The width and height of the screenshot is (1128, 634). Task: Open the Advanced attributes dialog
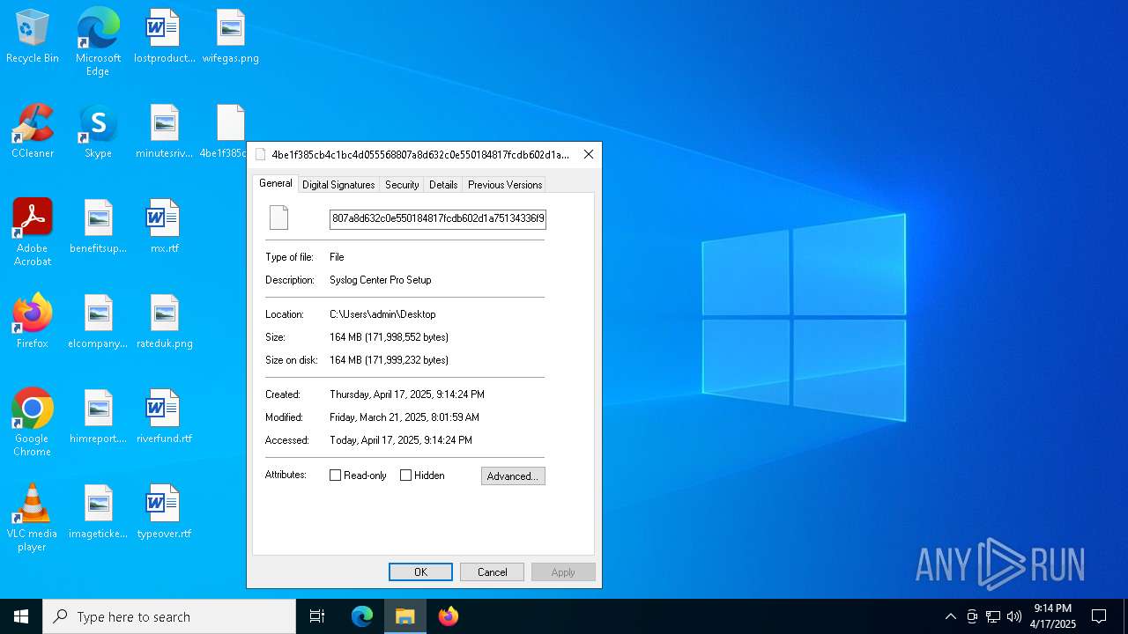(x=513, y=476)
